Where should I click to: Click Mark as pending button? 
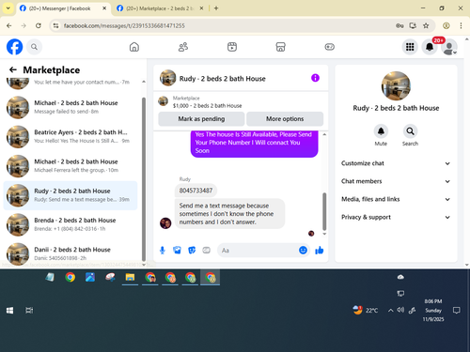click(201, 119)
